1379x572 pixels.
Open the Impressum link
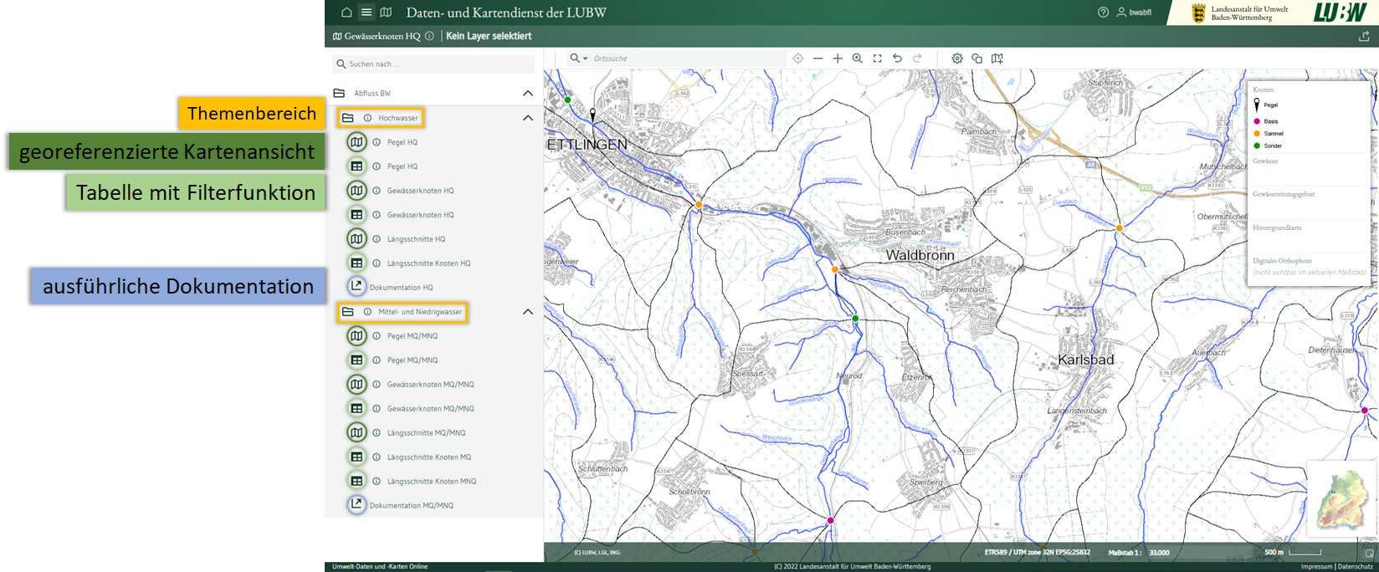1316,567
